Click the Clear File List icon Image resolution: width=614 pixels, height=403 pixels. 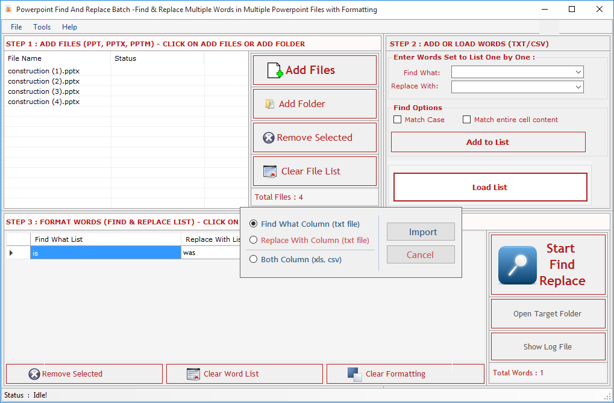270,171
